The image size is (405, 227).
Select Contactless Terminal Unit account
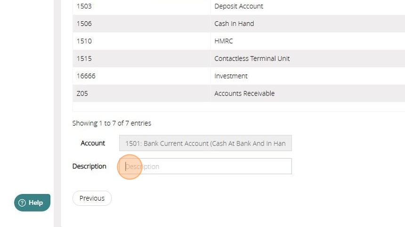(x=252, y=58)
